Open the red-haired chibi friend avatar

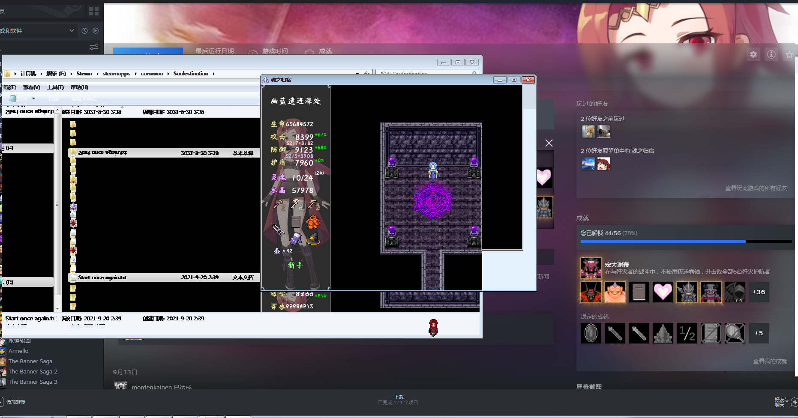(604, 164)
